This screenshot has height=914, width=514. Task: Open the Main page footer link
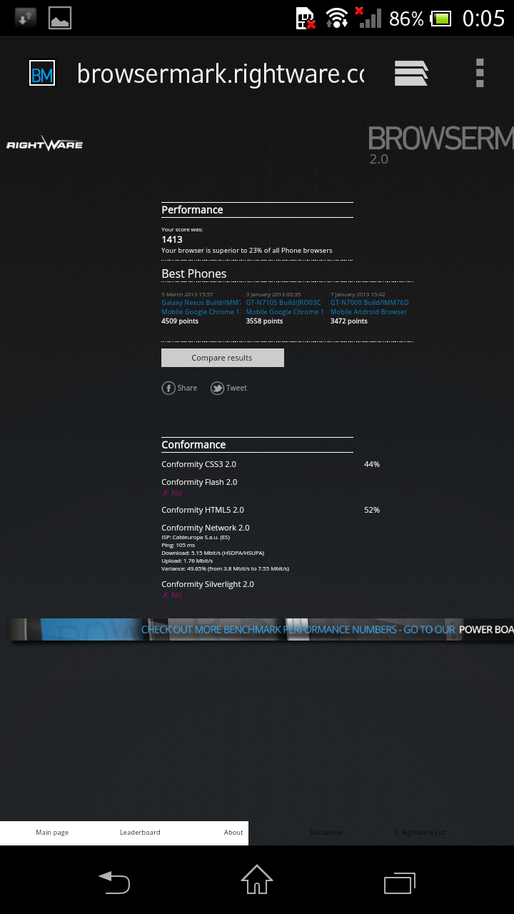(52, 833)
